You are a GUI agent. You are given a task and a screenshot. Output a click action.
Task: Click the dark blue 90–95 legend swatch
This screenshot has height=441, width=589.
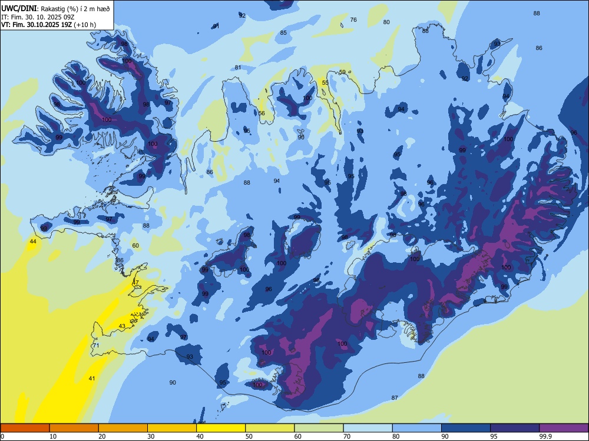(x=466, y=428)
